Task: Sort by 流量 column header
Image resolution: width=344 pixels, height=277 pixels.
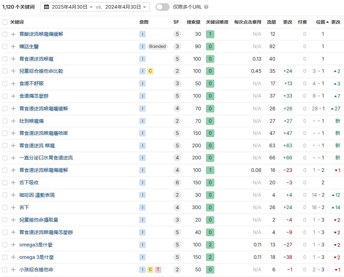Action: (x=272, y=22)
